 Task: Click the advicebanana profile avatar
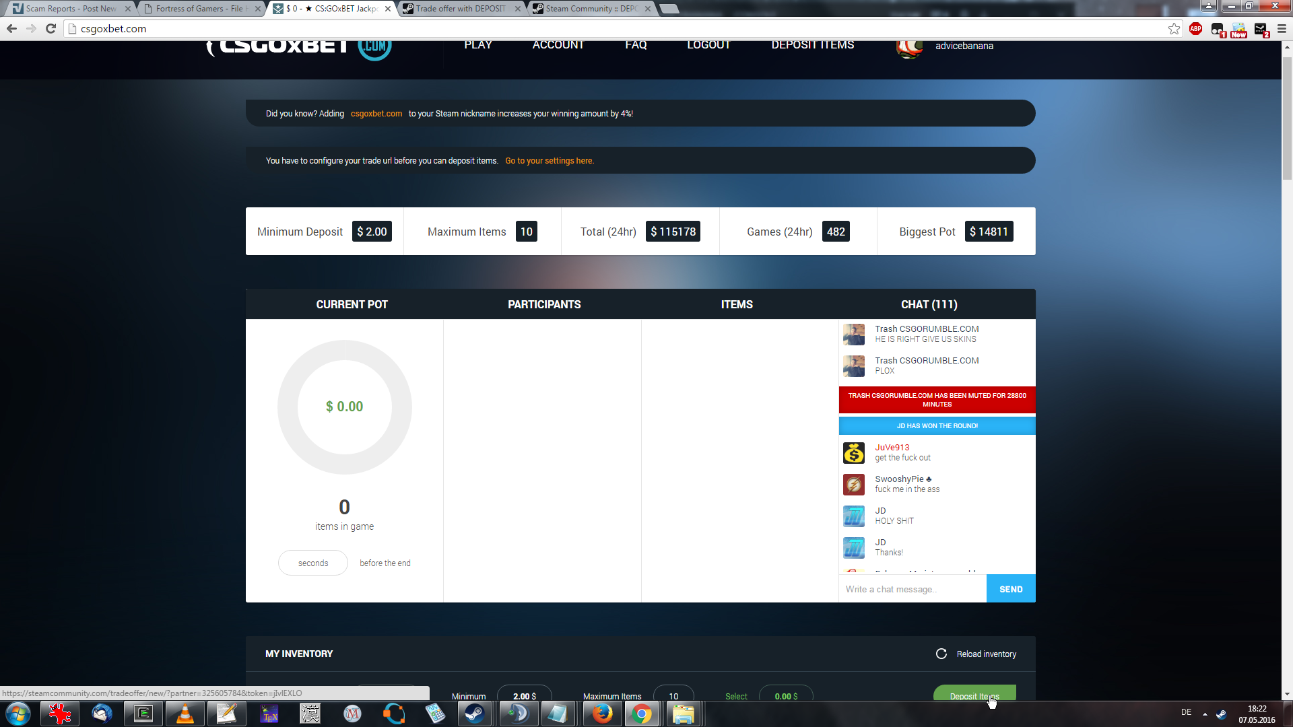(909, 48)
